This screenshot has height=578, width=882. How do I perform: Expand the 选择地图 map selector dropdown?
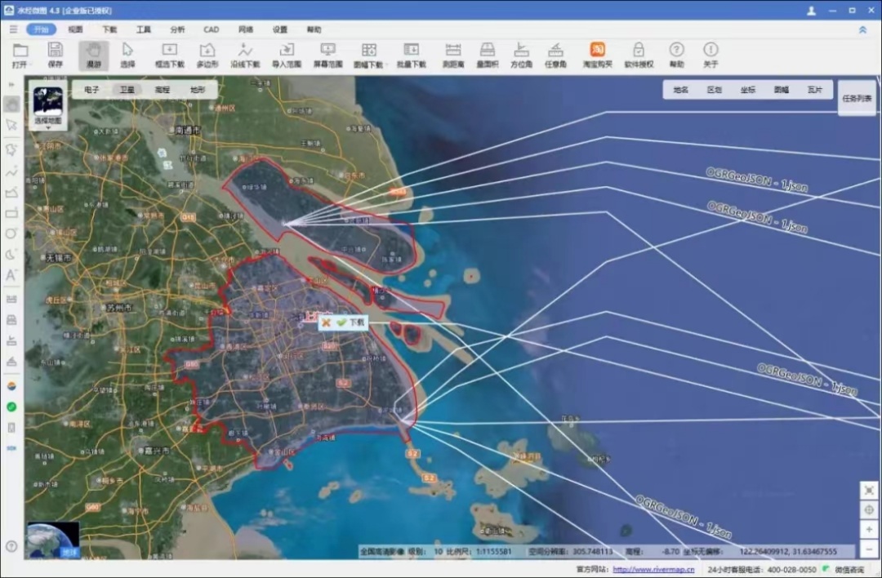tap(48, 127)
